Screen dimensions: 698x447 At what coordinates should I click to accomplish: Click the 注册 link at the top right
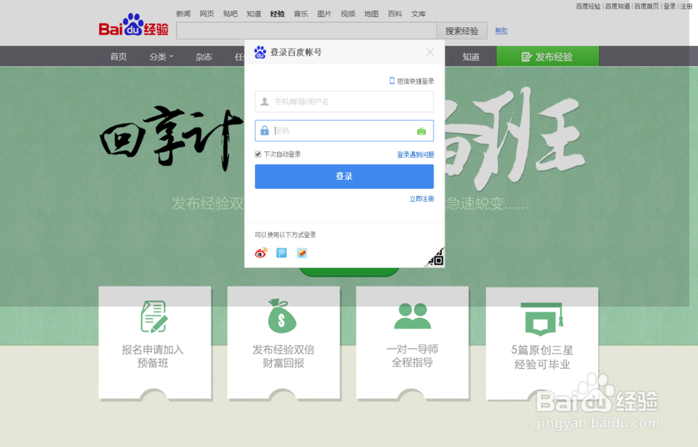point(686,6)
